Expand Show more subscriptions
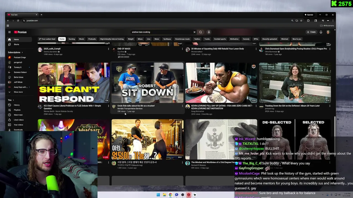Screen dimensions: 353x198 coord(19,92)
